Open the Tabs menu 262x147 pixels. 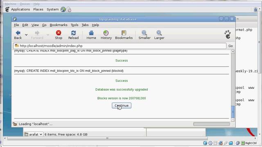tap(85, 25)
